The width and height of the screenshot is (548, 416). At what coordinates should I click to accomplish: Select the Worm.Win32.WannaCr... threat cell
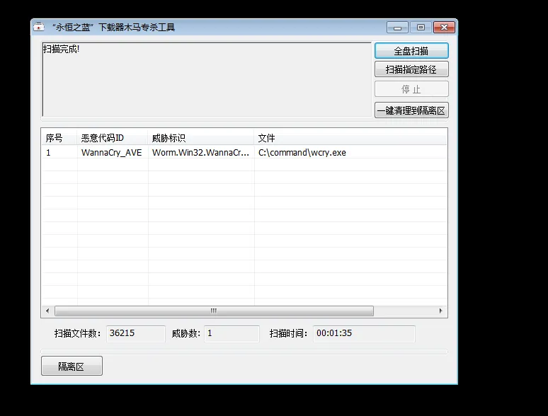pyautogui.click(x=200, y=153)
